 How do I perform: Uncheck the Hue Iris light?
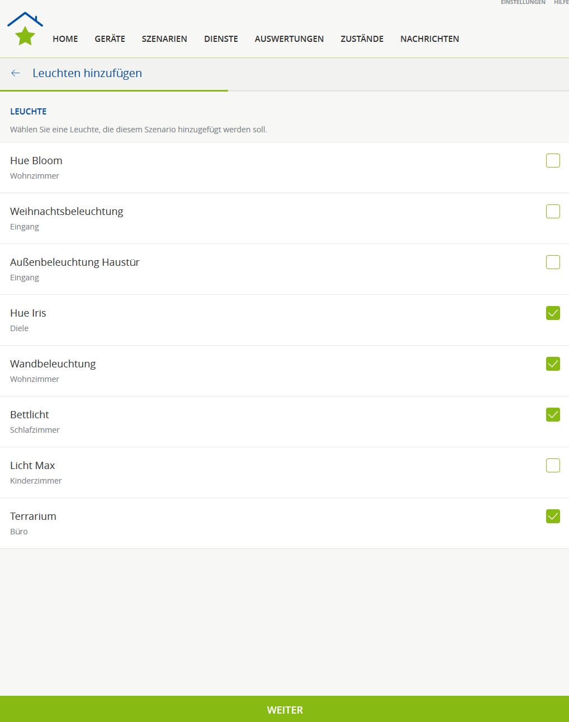[x=552, y=313]
